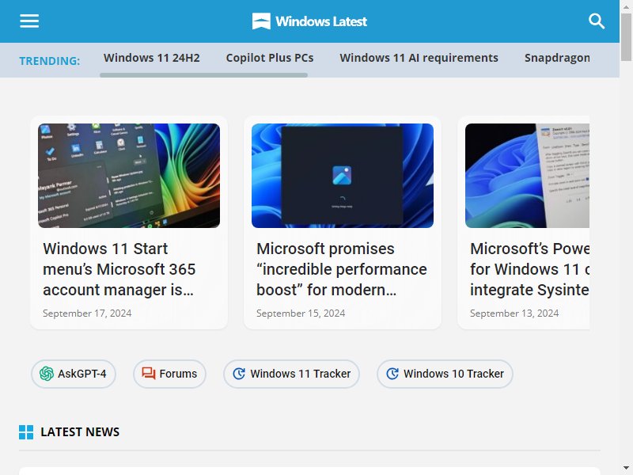This screenshot has width=633, height=475.
Task: Click the September 15, 2024 date
Action: (x=301, y=313)
